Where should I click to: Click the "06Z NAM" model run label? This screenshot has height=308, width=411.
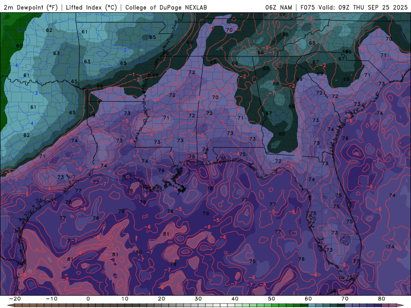coord(278,7)
